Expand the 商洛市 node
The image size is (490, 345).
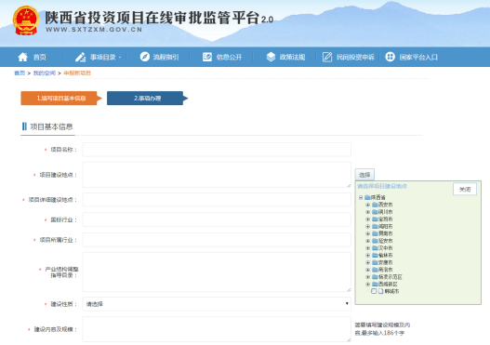point(368,270)
